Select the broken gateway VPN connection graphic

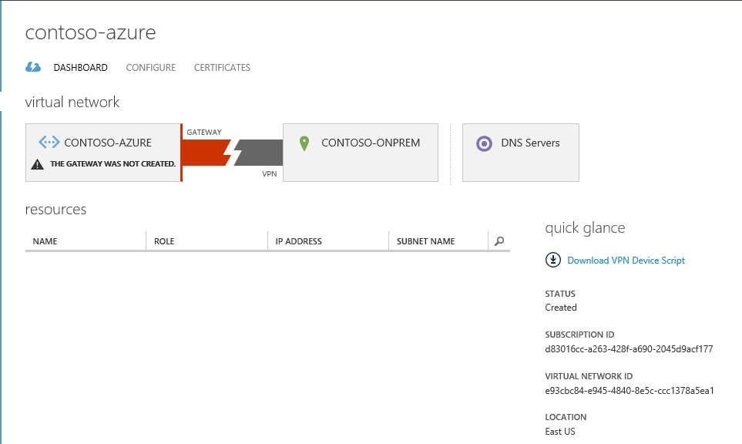(232, 153)
